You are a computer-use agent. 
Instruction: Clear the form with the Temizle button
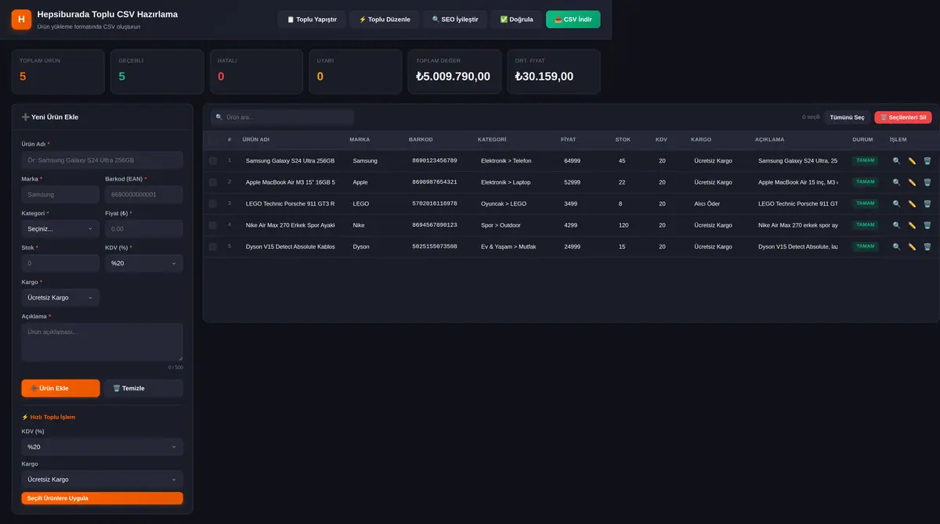point(143,388)
